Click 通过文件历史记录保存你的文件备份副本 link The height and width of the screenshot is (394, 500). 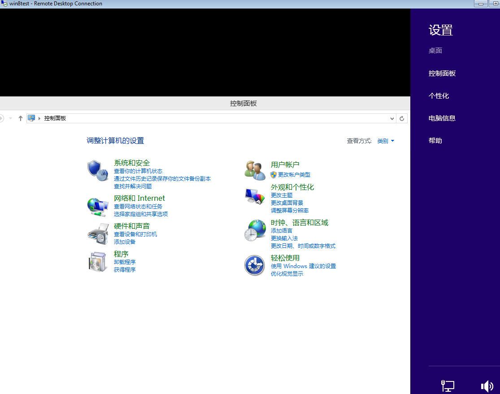pyautogui.click(x=162, y=179)
